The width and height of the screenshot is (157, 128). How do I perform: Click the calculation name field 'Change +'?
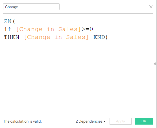(31, 7)
